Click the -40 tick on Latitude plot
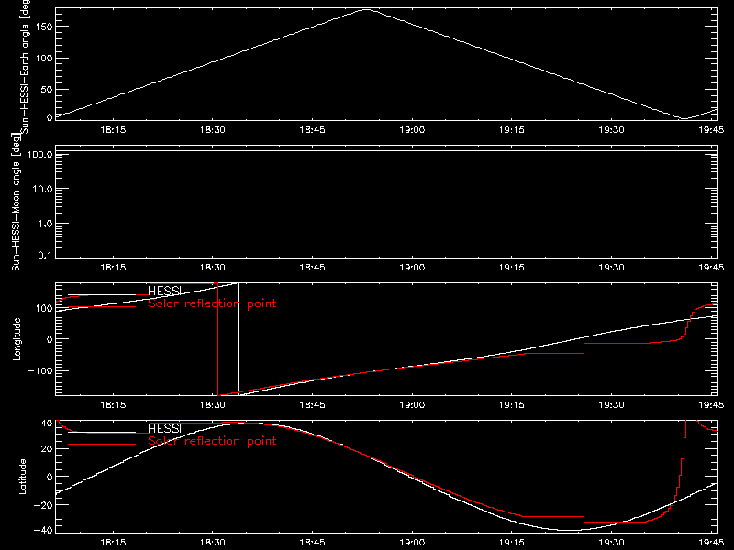734x550 pixels. (43, 530)
